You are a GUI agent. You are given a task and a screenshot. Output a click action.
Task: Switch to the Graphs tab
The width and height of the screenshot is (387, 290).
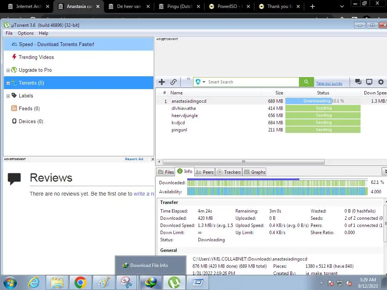[255, 172]
